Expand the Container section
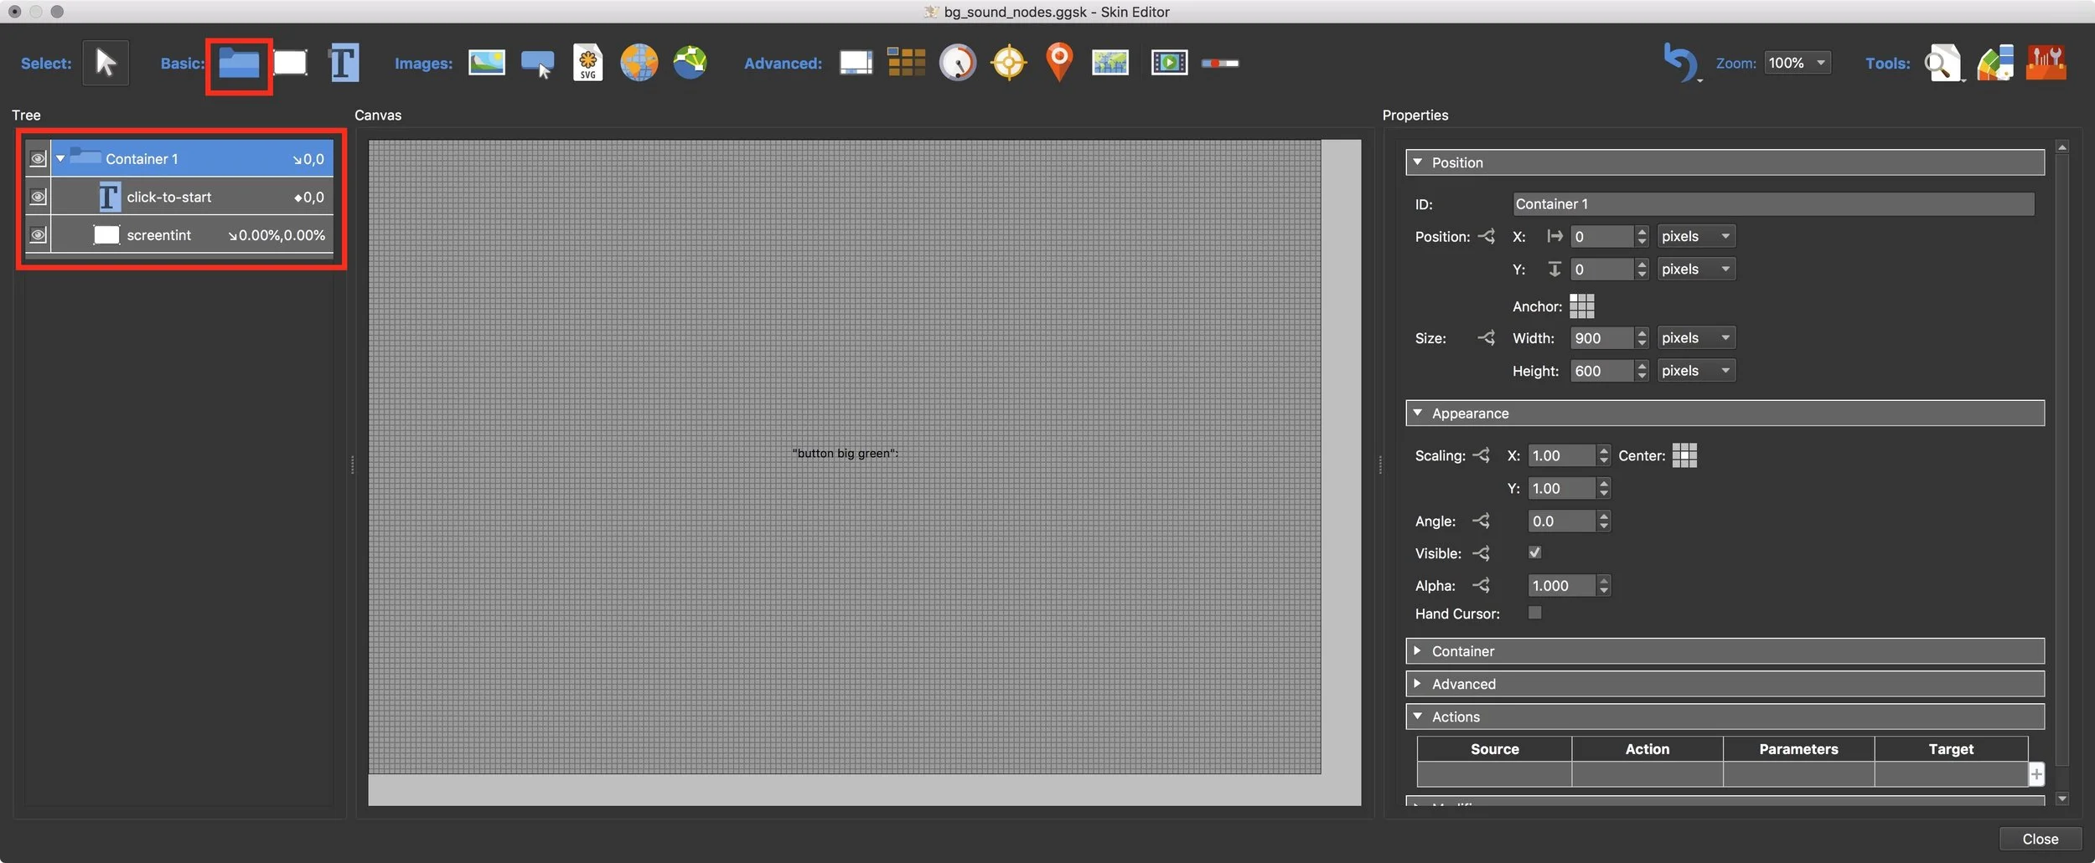The width and height of the screenshot is (2095, 863). coord(1418,650)
